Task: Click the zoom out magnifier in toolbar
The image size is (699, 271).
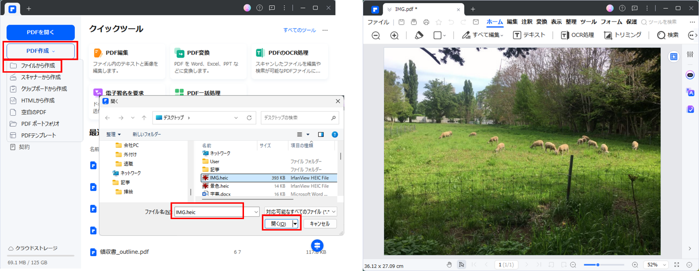Action: pyautogui.click(x=376, y=36)
